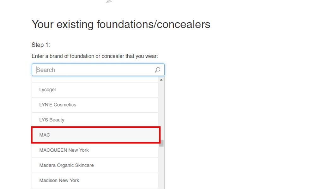Click the partially visible entry above Lycogel
Screen dimensions: 316x189
click(95, 79)
